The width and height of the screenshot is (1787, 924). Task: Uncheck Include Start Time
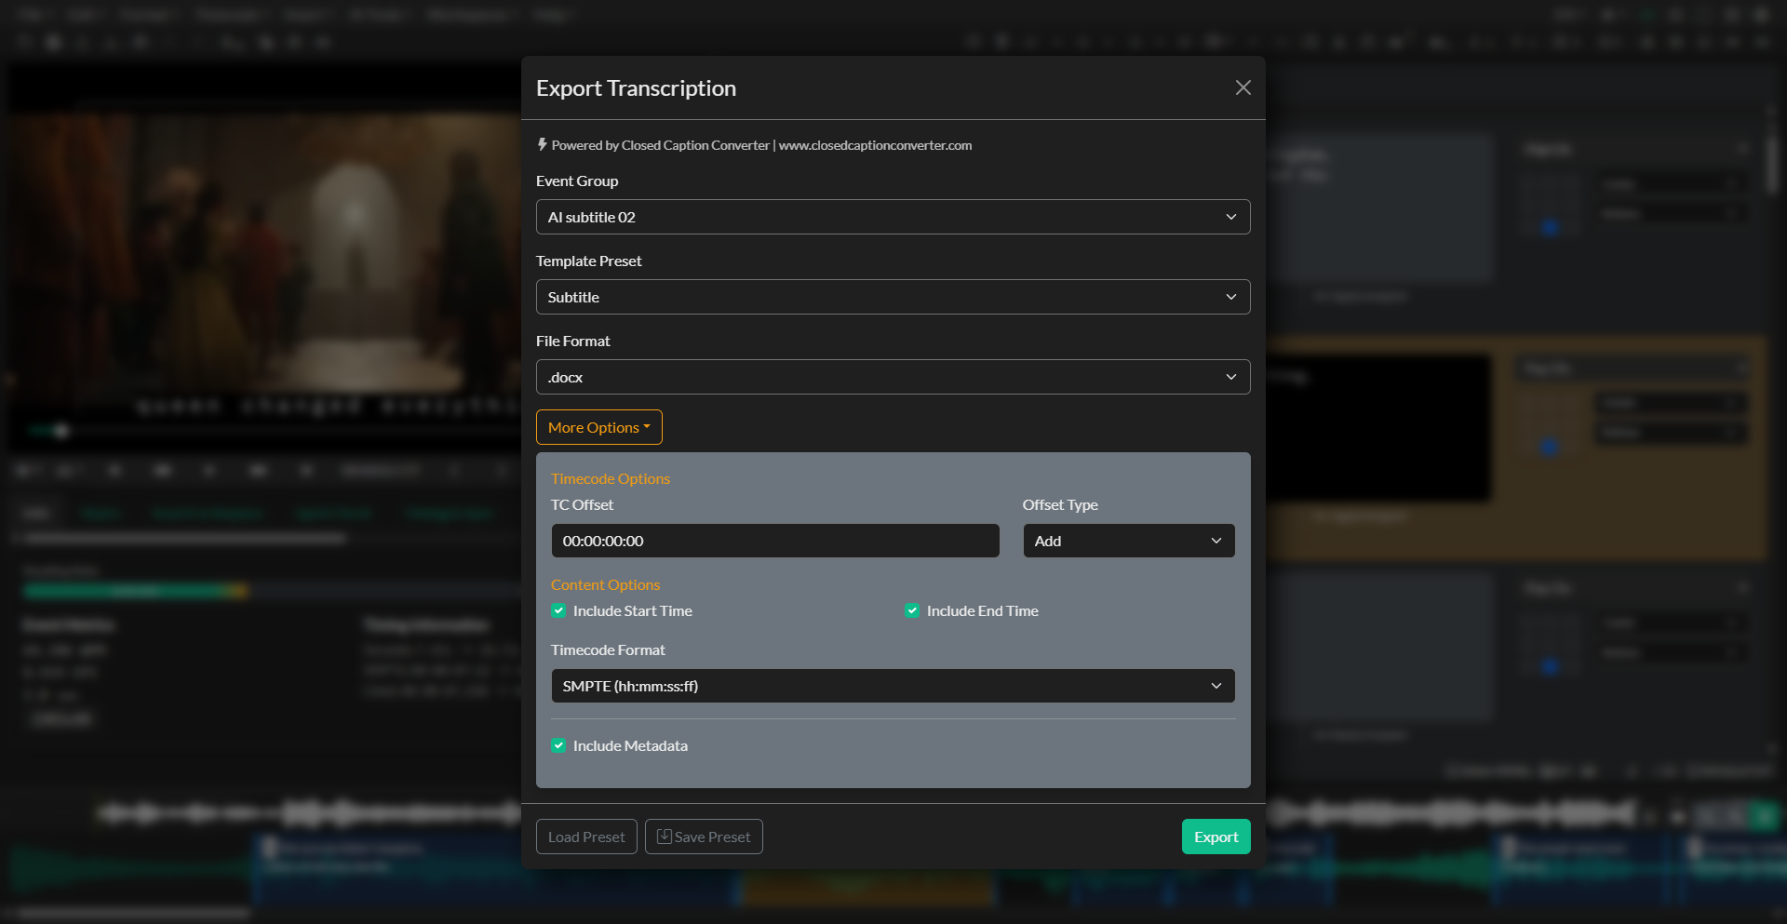(x=558, y=610)
